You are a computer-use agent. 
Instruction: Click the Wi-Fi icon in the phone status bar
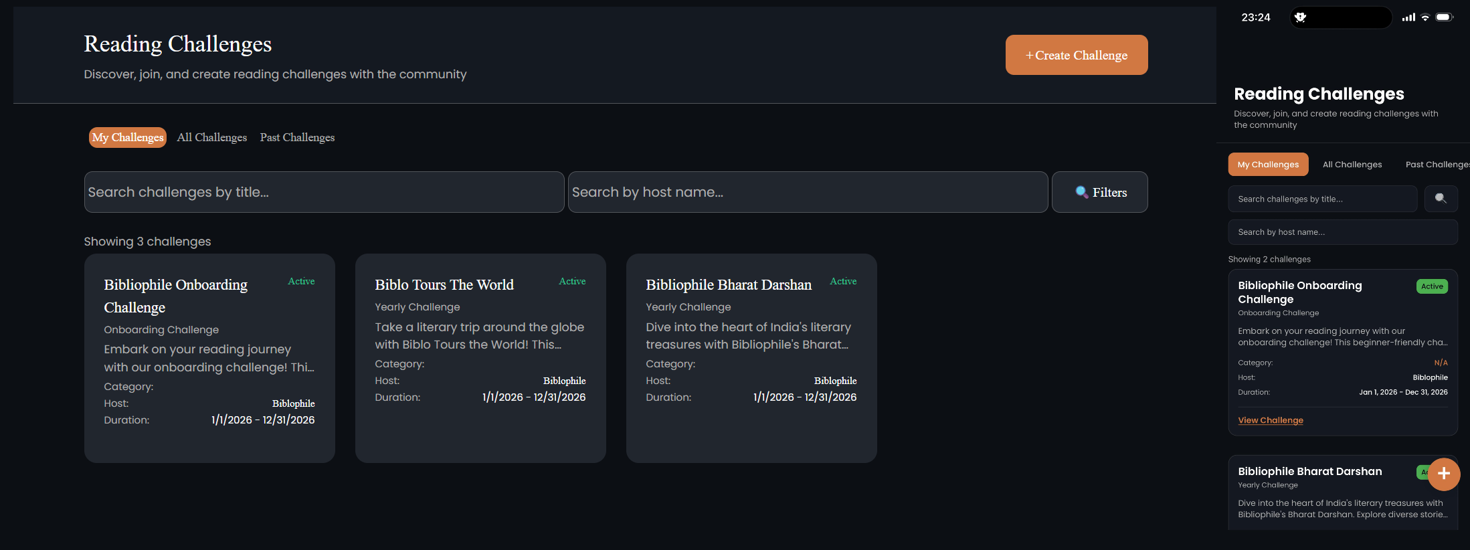coord(1425,17)
